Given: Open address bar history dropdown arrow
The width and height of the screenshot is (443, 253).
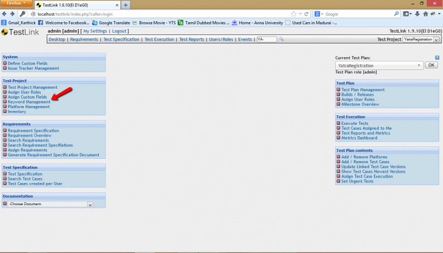Looking at the screenshot, I should pos(300,14).
